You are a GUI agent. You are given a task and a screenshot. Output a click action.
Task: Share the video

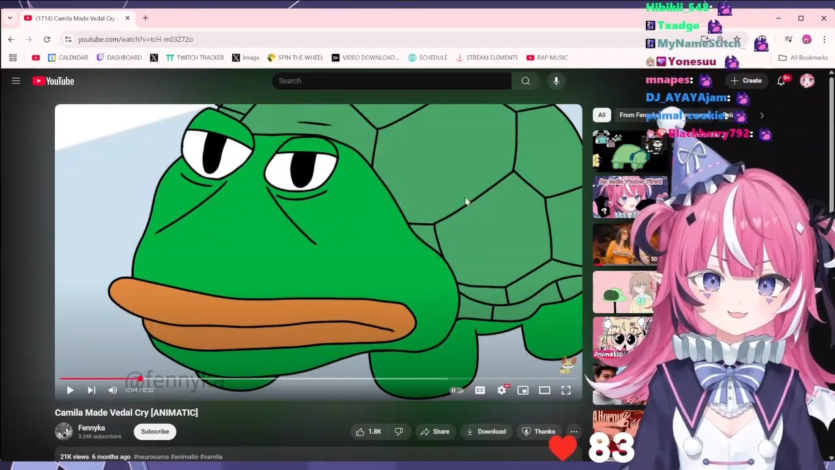coord(435,431)
